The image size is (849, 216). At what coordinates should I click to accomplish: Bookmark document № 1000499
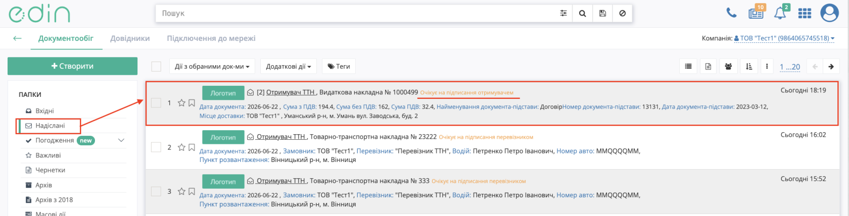point(192,103)
